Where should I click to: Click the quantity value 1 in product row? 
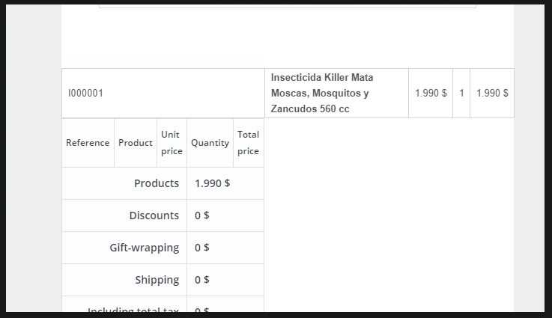pyautogui.click(x=461, y=94)
